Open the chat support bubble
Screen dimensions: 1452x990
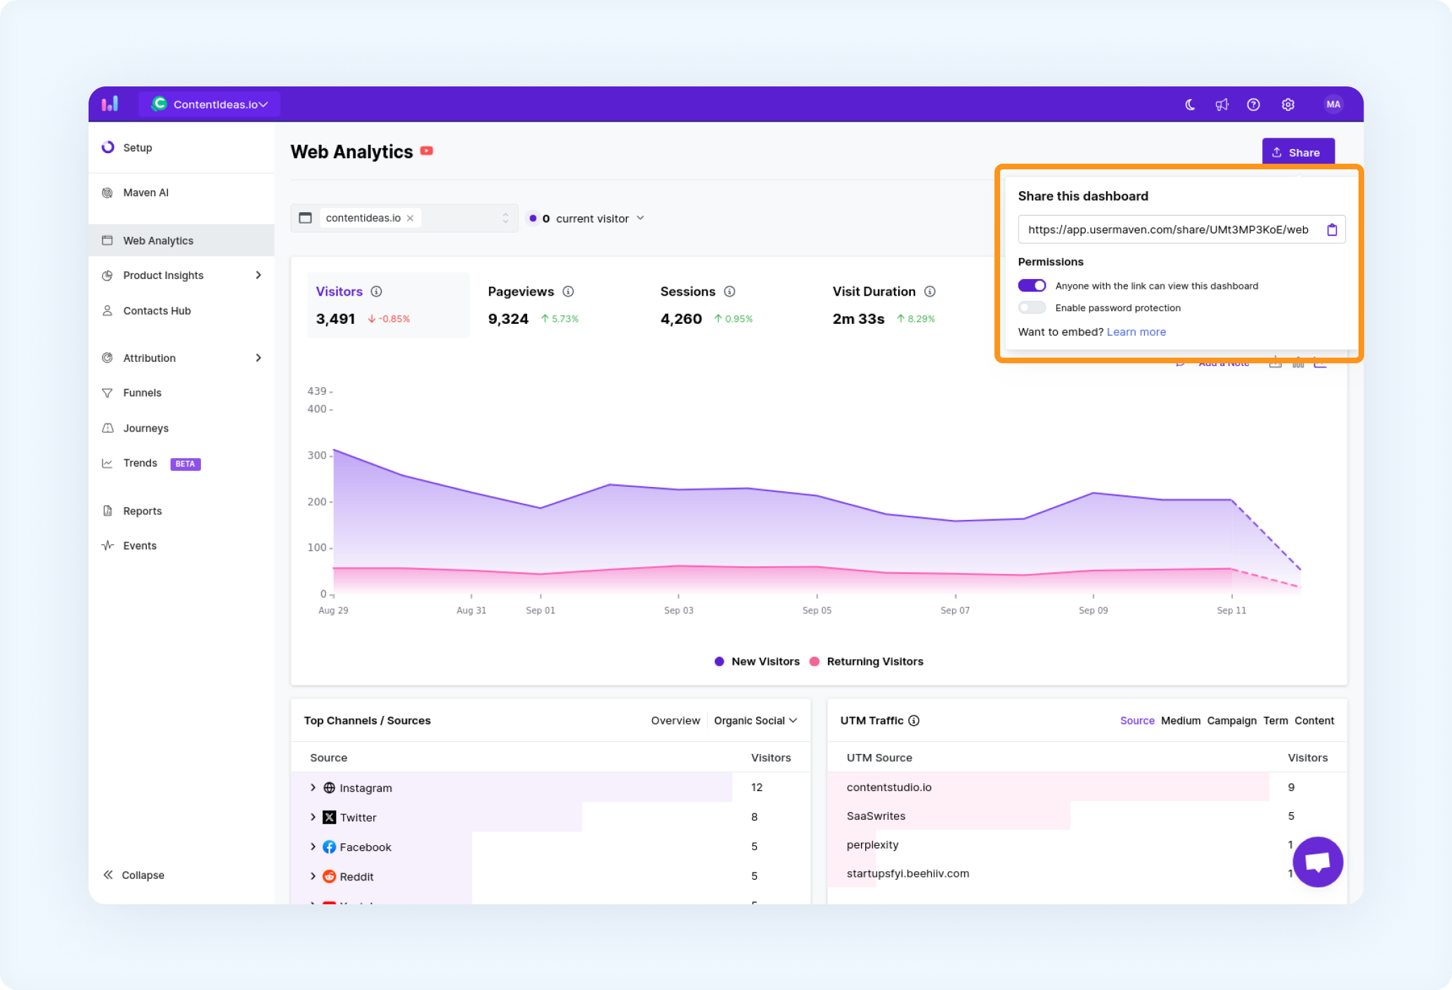[x=1318, y=861]
